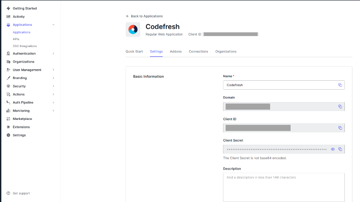Viewport: 360px width, 202px height.
Task: Expand the Authentication sidebar section
Action: point(53,54)
